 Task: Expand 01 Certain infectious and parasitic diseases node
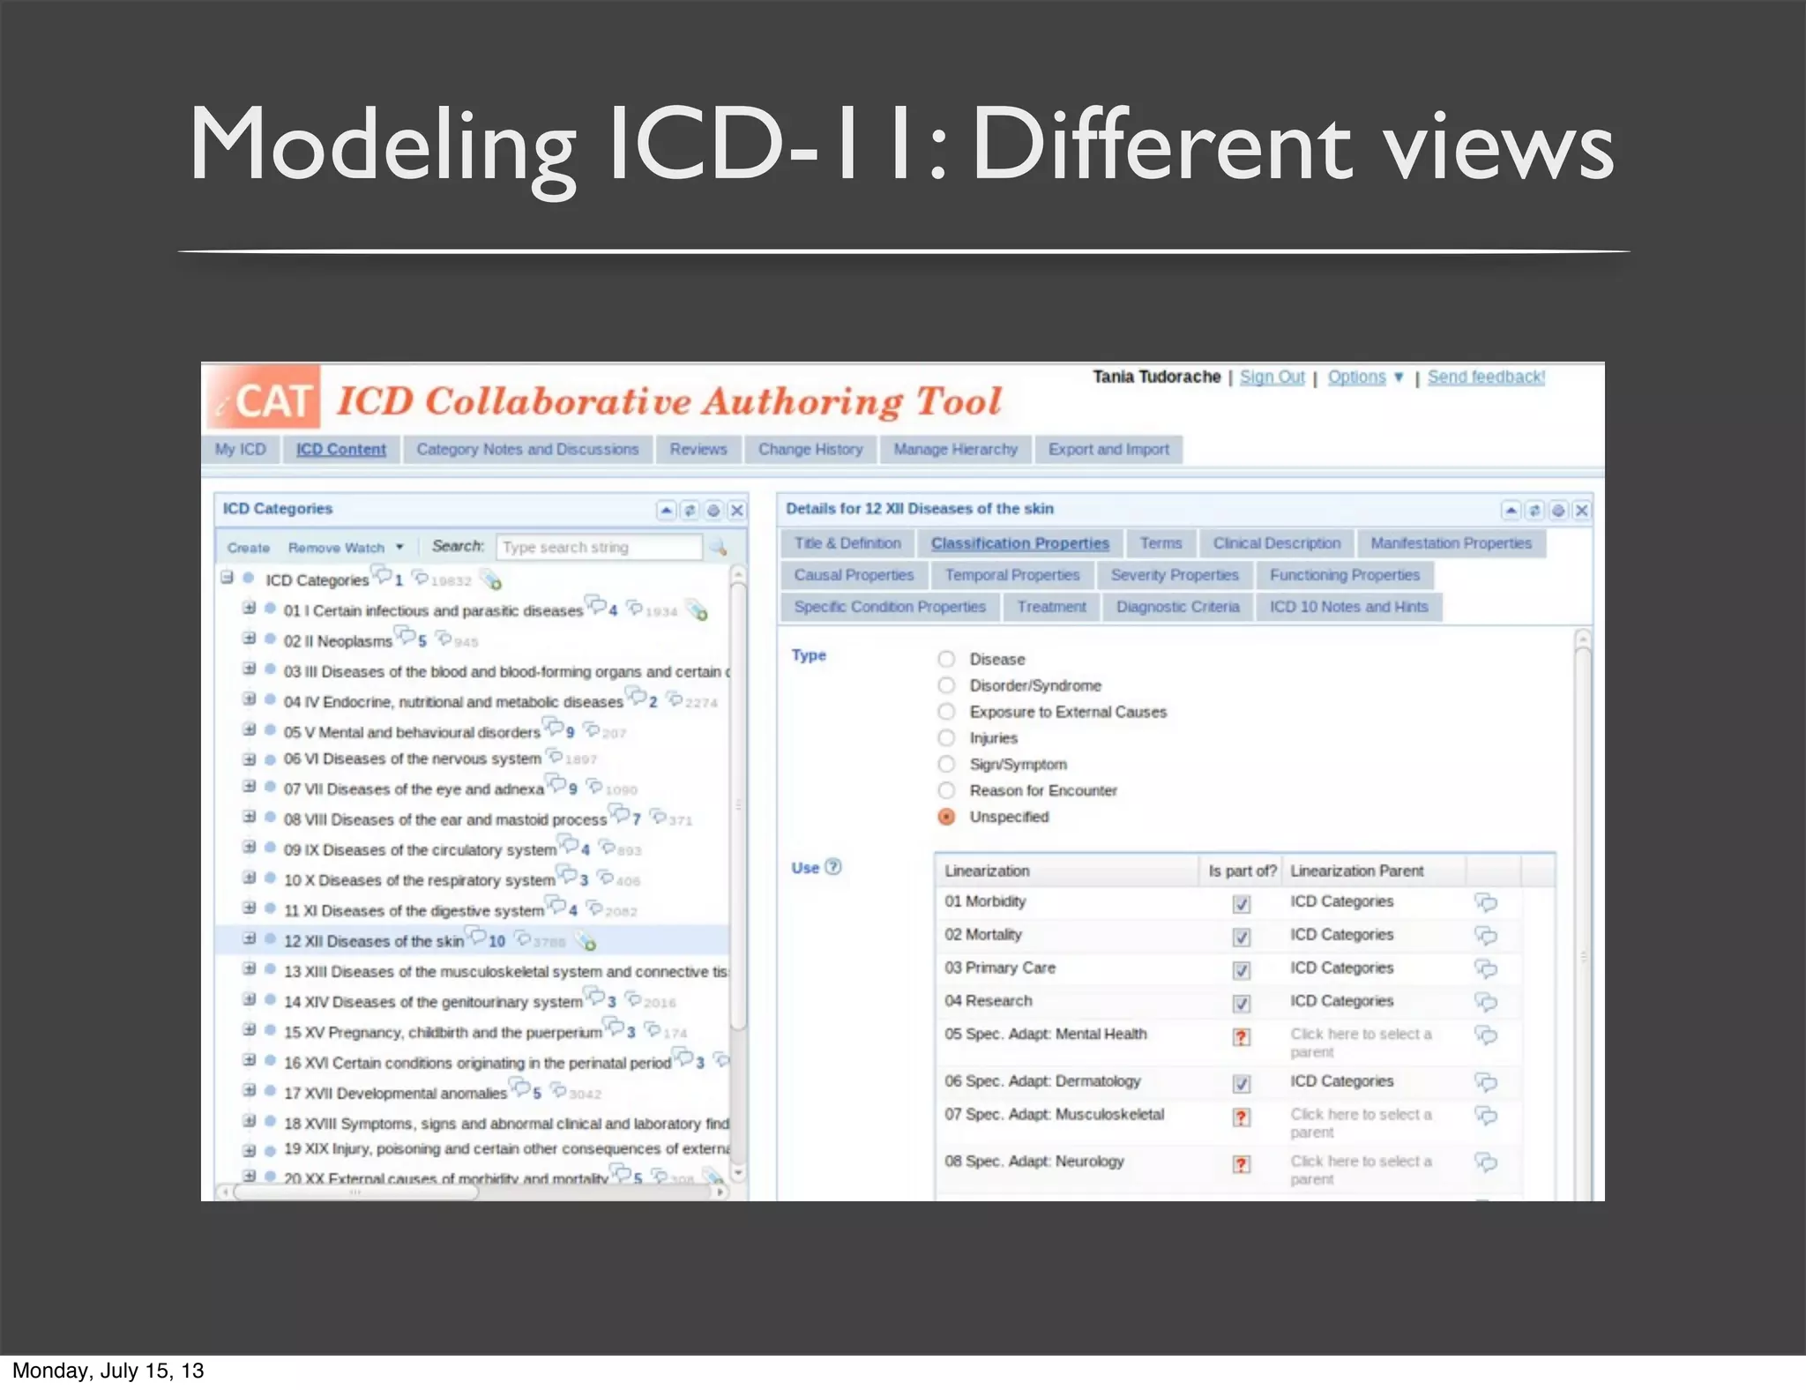[250, 609]
